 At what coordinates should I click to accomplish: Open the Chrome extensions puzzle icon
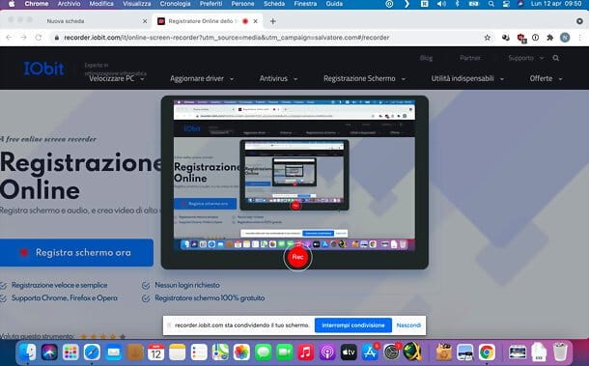point(550,38)
